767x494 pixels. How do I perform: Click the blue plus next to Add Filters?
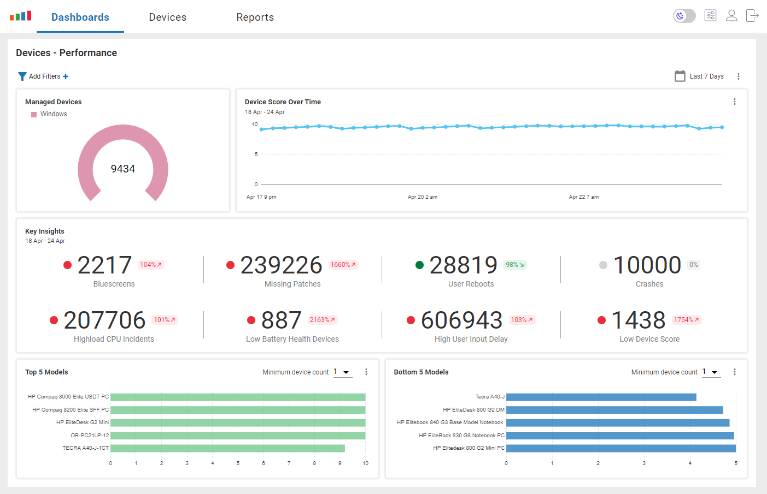[x=66, y=76]
